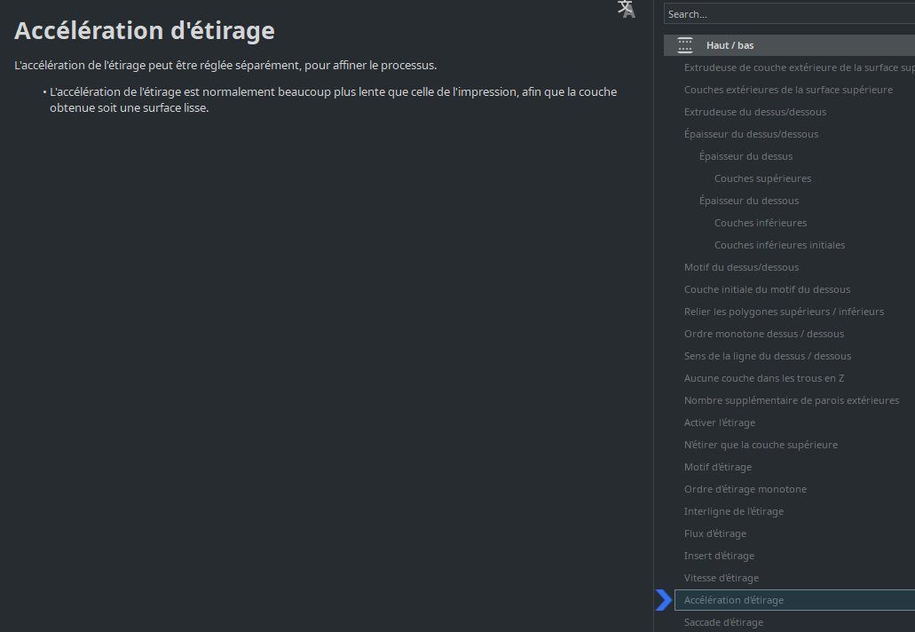Collapse the Haut / bas section header
The height and width of the screenshot is (632, 915).
click(x=730, y=45)
